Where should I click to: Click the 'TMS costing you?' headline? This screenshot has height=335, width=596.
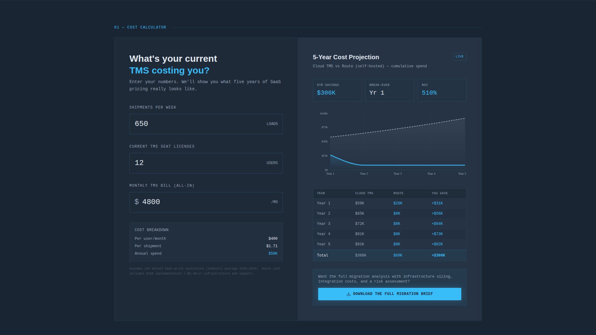(x=169, y=70)
